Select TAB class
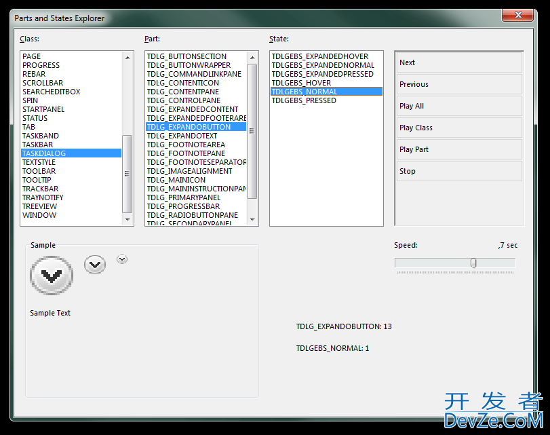The height and width of the screenshot is (435, 550). tap(72, 127)
